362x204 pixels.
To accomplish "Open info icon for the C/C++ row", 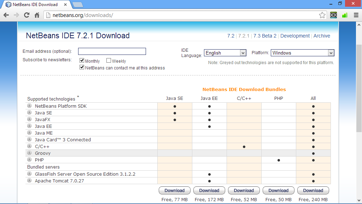I will [29, 146].
